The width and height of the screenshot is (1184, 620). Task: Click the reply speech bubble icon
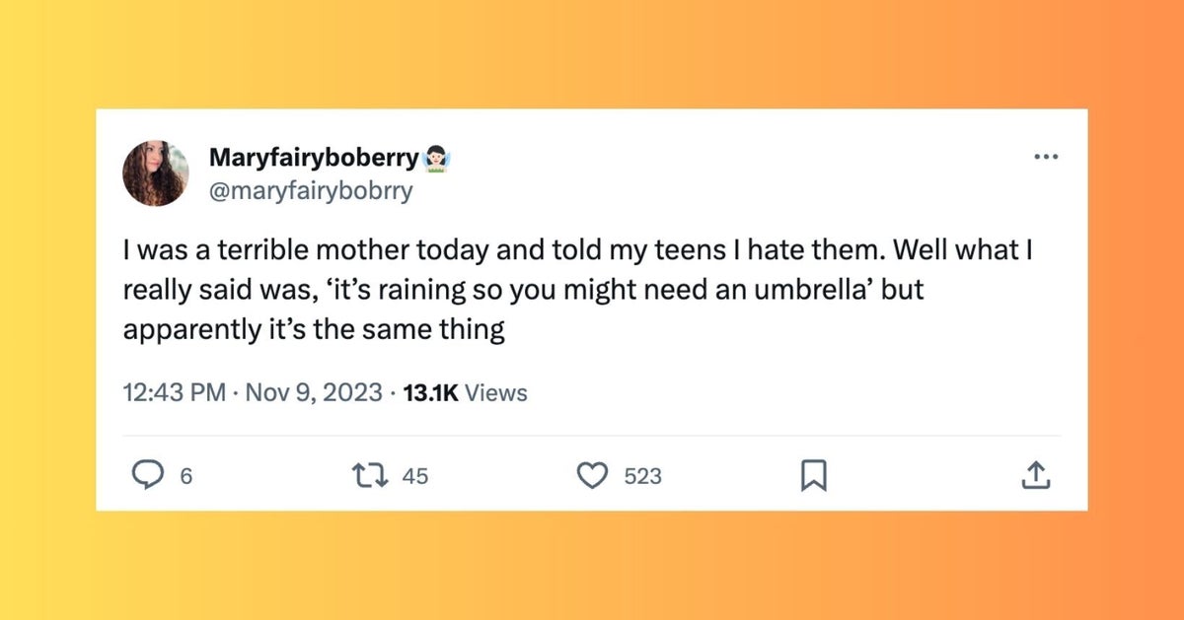point(148,476)
